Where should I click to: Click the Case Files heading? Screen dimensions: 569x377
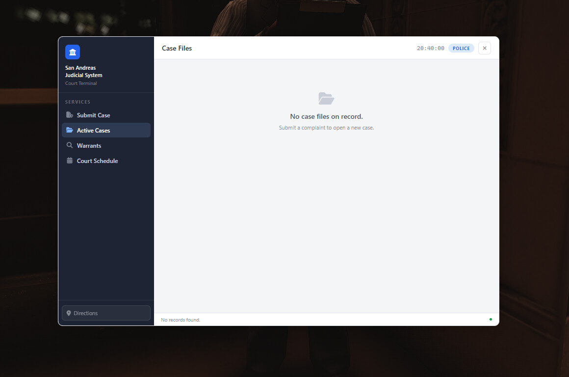[177, 48]
